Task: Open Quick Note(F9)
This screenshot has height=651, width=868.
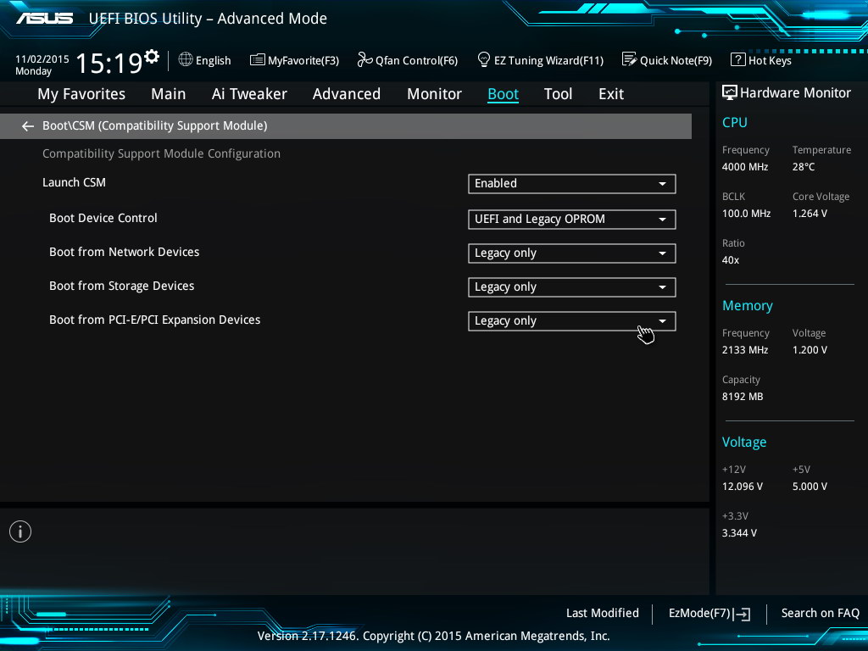Action: tap(667, 60)
